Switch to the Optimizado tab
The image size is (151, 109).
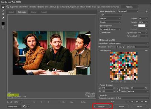tap(22, 12)
